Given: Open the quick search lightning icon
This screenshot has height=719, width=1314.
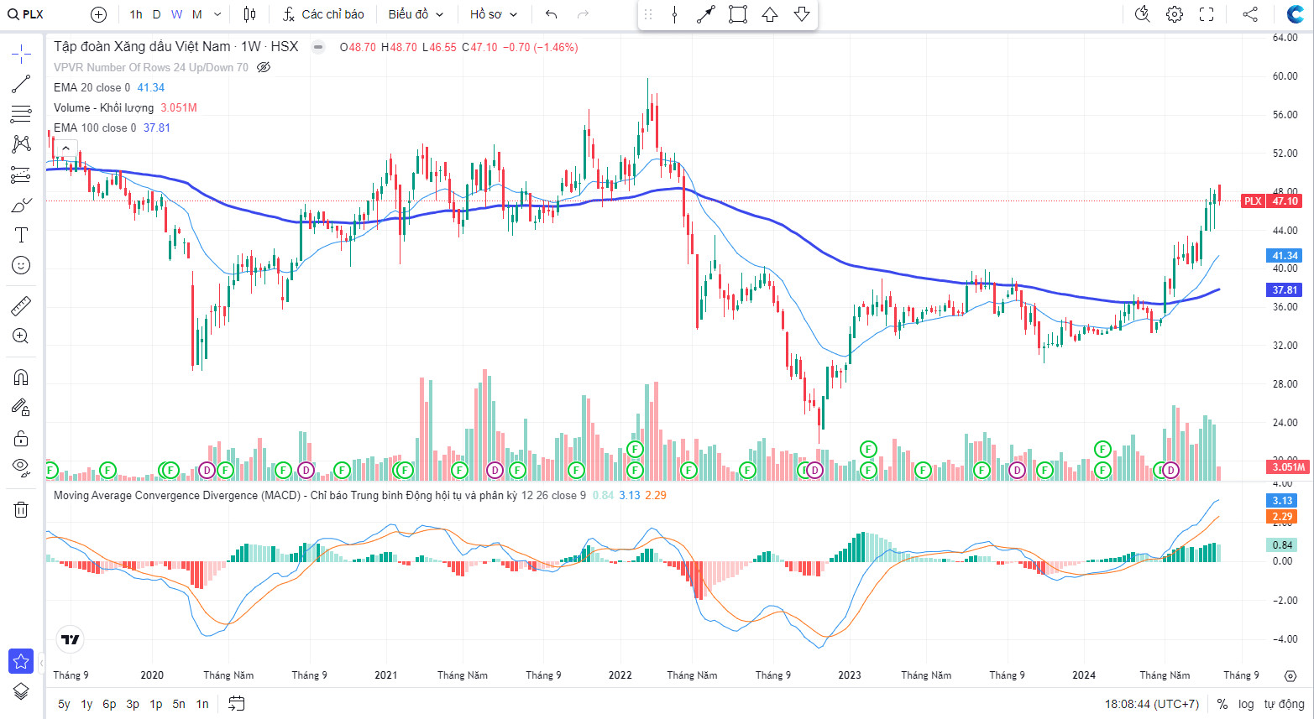Looking at the screenshot, I should 1142,14.
